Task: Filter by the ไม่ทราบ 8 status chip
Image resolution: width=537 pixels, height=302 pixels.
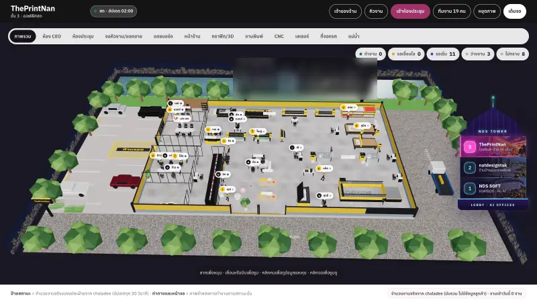Action: click(x=512, y=54)
